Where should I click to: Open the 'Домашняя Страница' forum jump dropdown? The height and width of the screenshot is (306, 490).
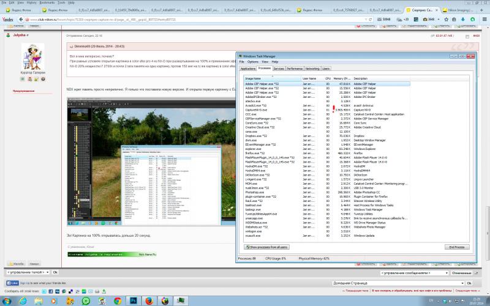[398, 283]
